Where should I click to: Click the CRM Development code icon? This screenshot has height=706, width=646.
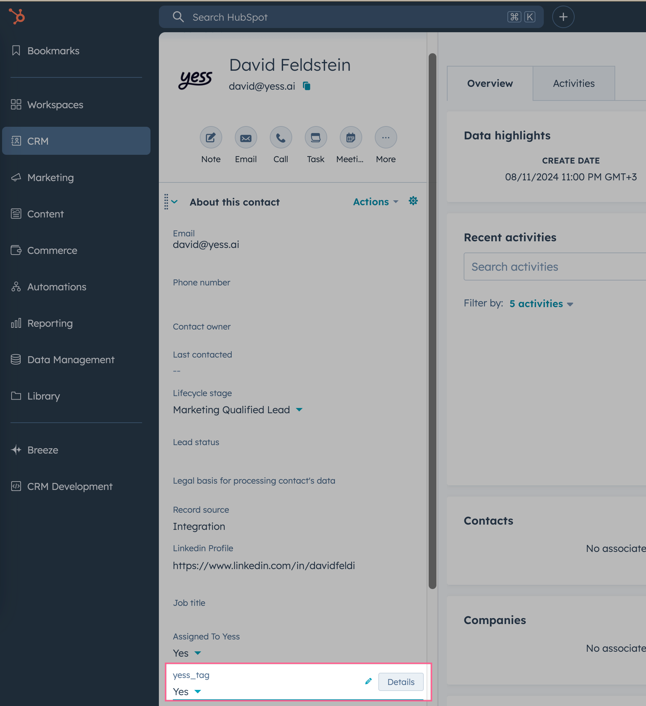[16, 486]
